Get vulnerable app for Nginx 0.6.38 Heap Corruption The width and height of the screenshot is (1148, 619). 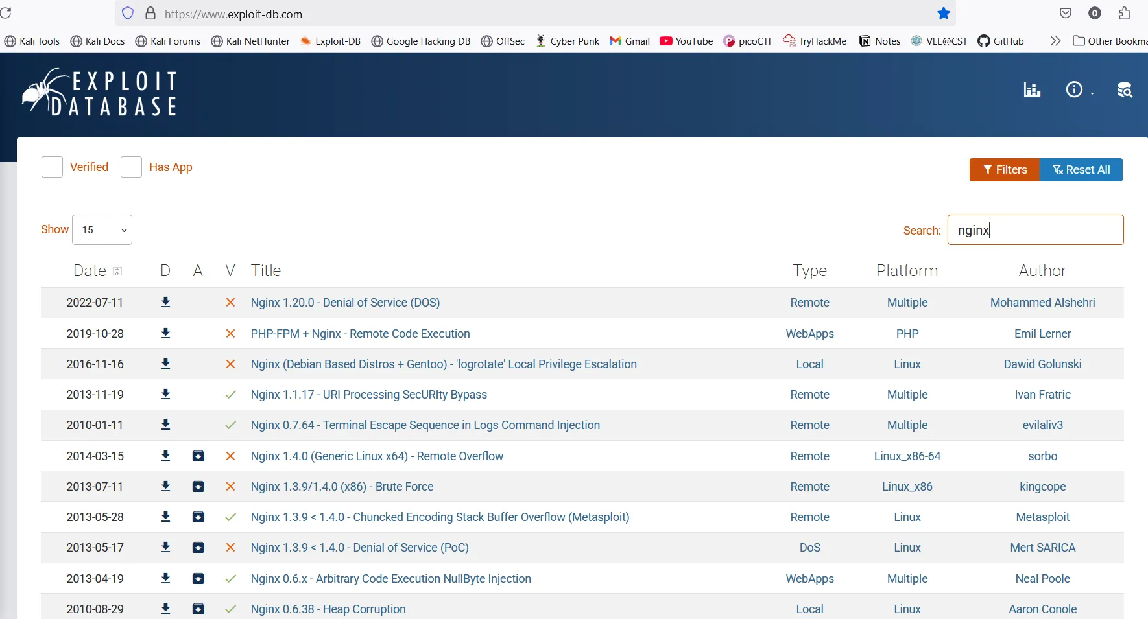(198, 609)
